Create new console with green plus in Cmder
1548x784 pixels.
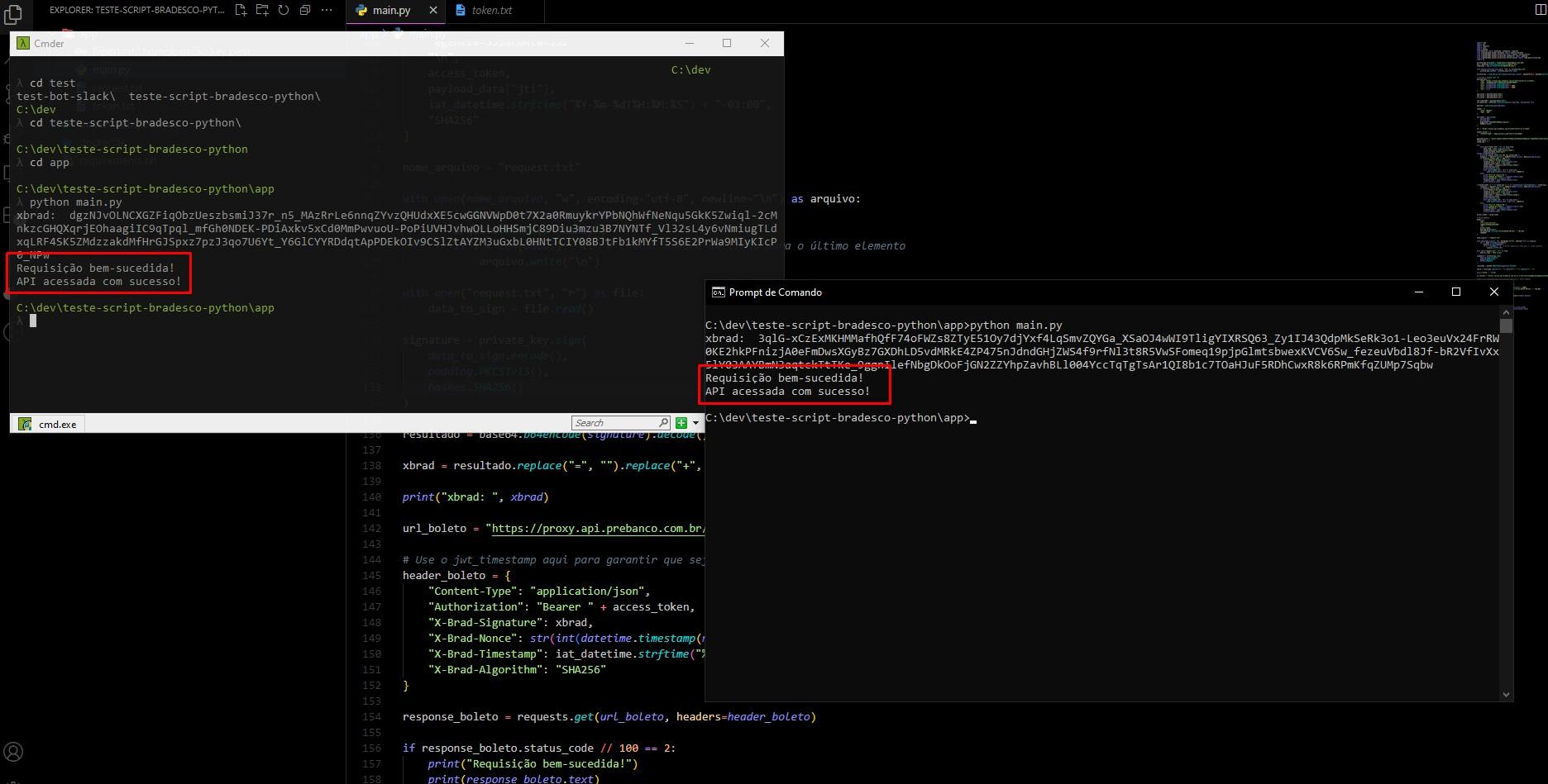click(x=681, y=423)
